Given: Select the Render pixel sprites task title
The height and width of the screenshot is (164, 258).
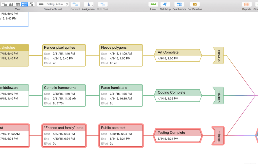Looking at the screenshot, I should coord(59,47).
